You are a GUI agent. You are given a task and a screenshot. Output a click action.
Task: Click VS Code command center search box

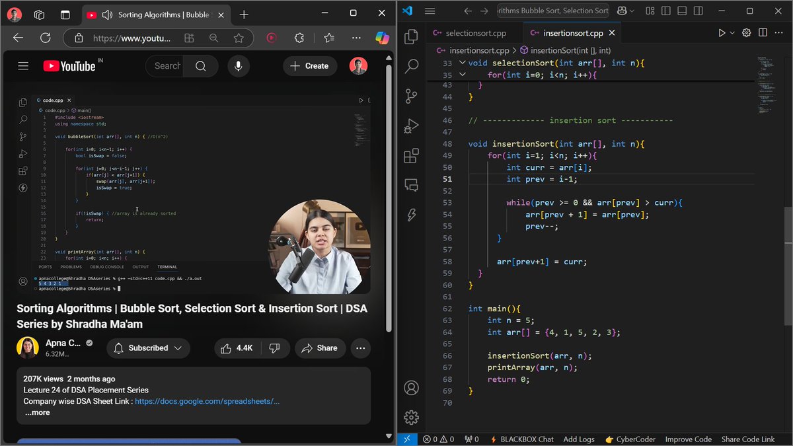[x=553, y=11]
